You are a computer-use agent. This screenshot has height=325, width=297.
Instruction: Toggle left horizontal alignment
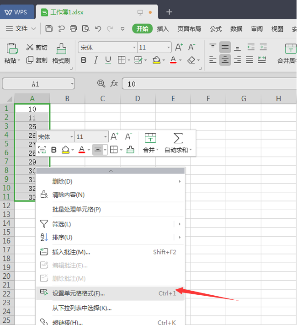213,60
